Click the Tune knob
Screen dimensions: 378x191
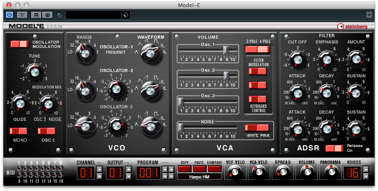tap(35, 72)
